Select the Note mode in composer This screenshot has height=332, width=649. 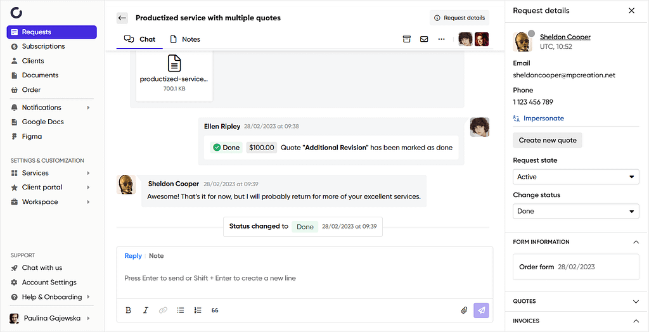[156, 256]
